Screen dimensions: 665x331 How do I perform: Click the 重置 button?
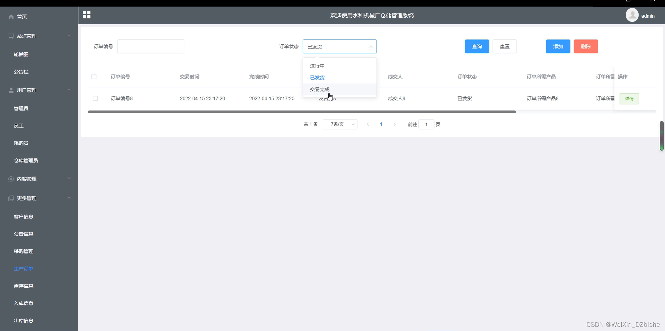[x=505, y=46]
